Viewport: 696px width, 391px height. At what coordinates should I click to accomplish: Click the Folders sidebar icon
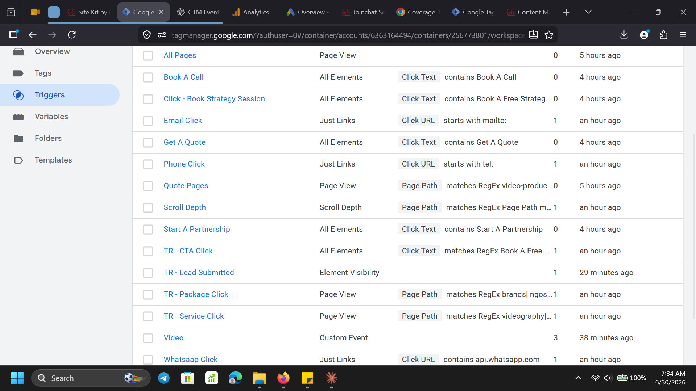(x=18, y=139)
